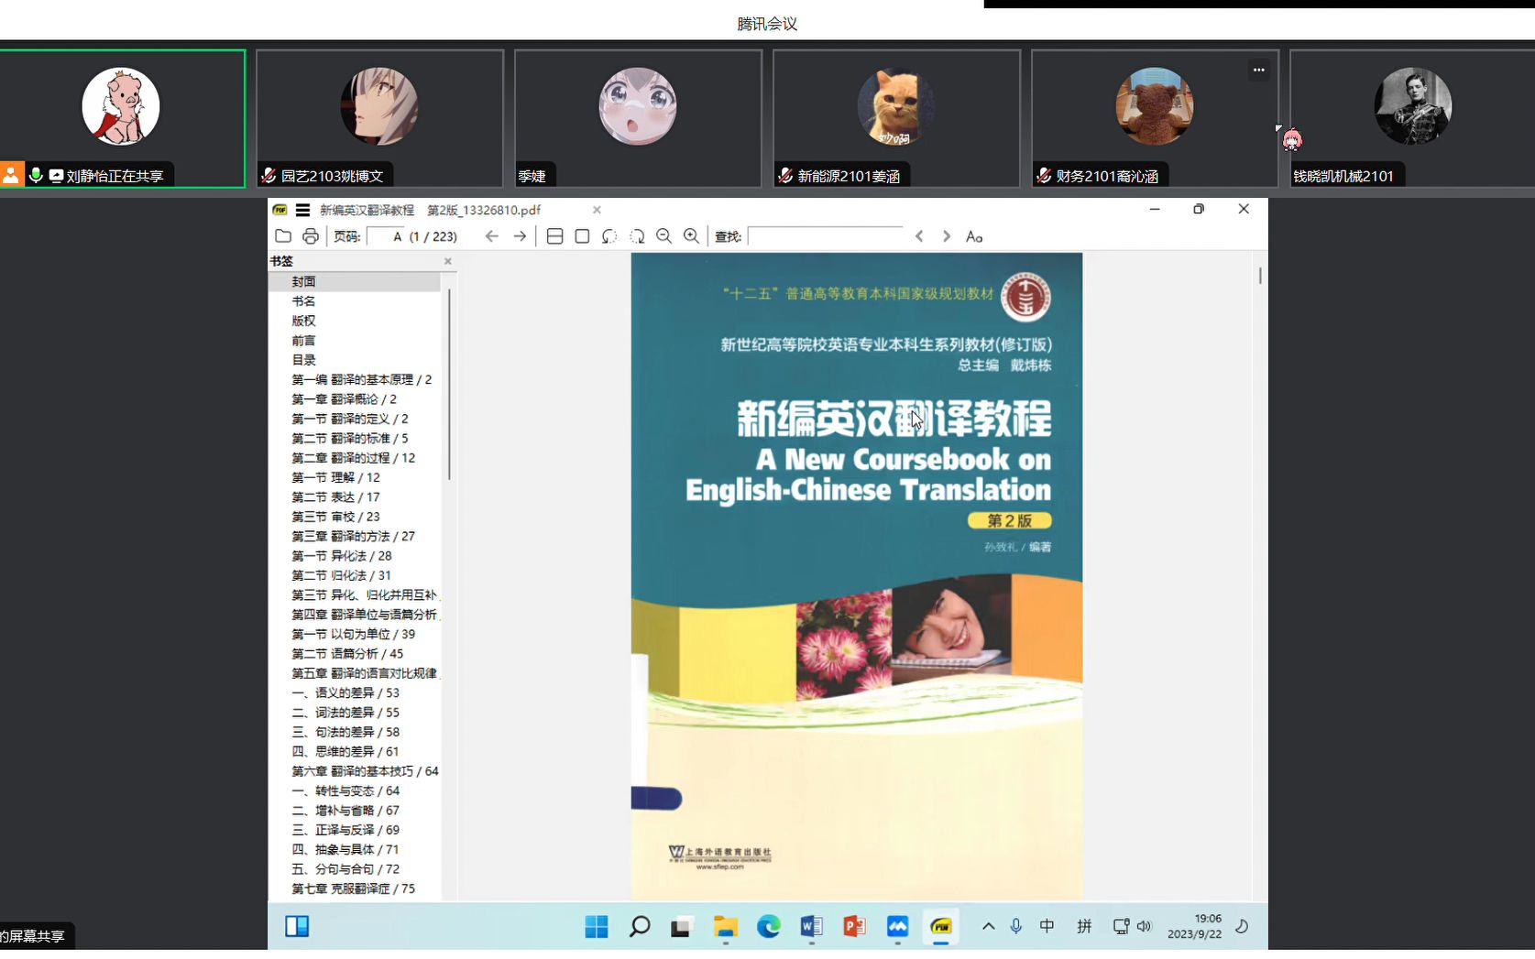Open bookmark 第一节 翻译的定义 / 2

click(x=350, y=419)
